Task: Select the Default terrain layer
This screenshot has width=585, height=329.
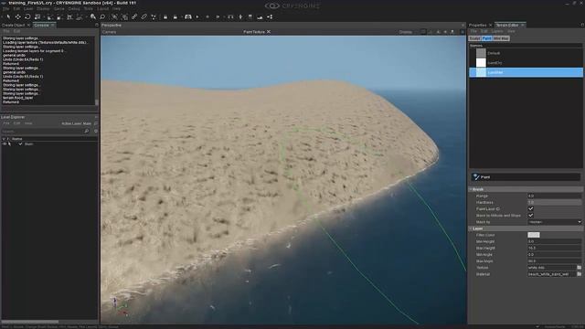Action: [x=526, y=53]
